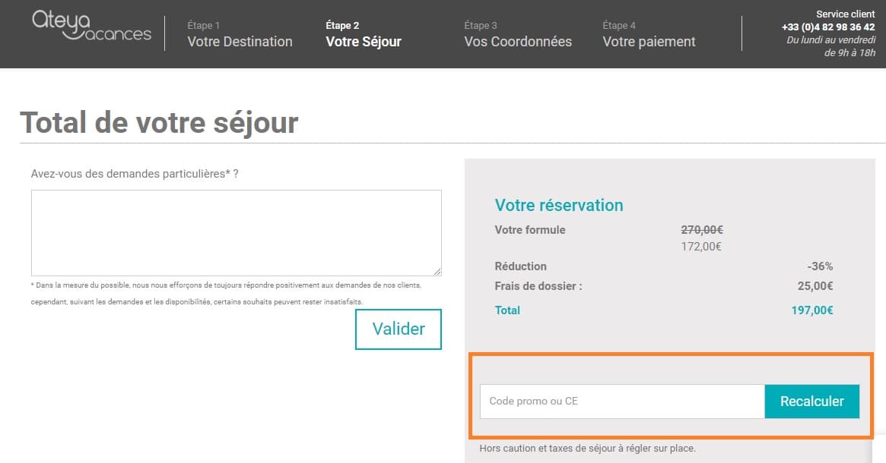Screen dimensions: 886x463
Task: Click the crossed-out price 270,00€
Action: pyautogui.click(x=700, y=229)
